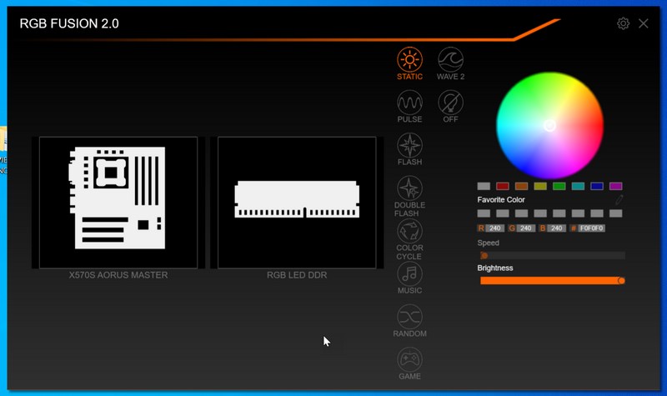Choose the Pulse lighting mode

pyautogui.click(x=409, y=106)
